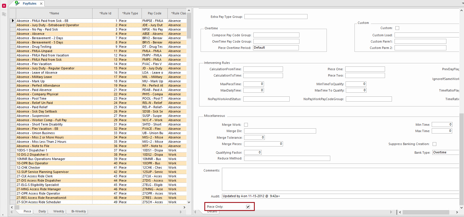Screen dimensions: 464x217
Task: Enable the Merge Work checkbox
Action: 246,125
